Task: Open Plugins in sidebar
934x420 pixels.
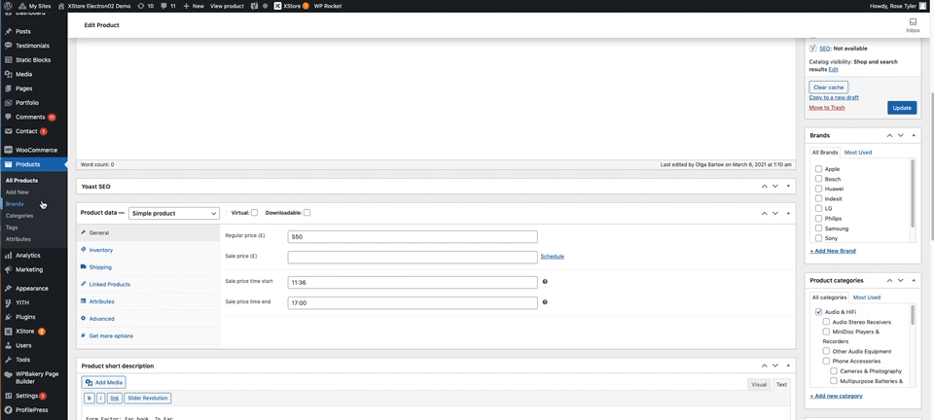Action: point(25,317)
